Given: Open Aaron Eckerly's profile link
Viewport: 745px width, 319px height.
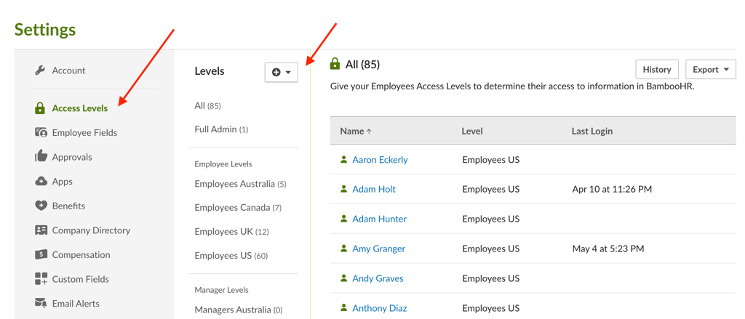Looking at the screenshot, I should coord(380,160).
